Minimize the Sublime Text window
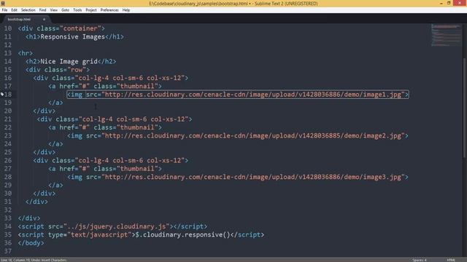 [x=441, y=3]
